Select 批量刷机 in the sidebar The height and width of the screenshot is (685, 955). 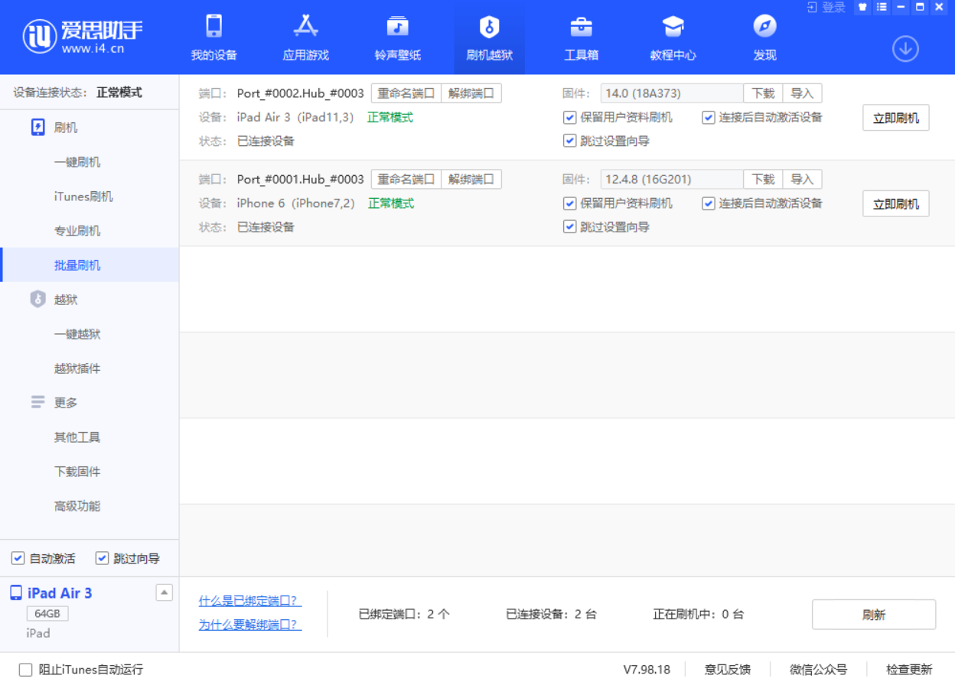[90, 265]
